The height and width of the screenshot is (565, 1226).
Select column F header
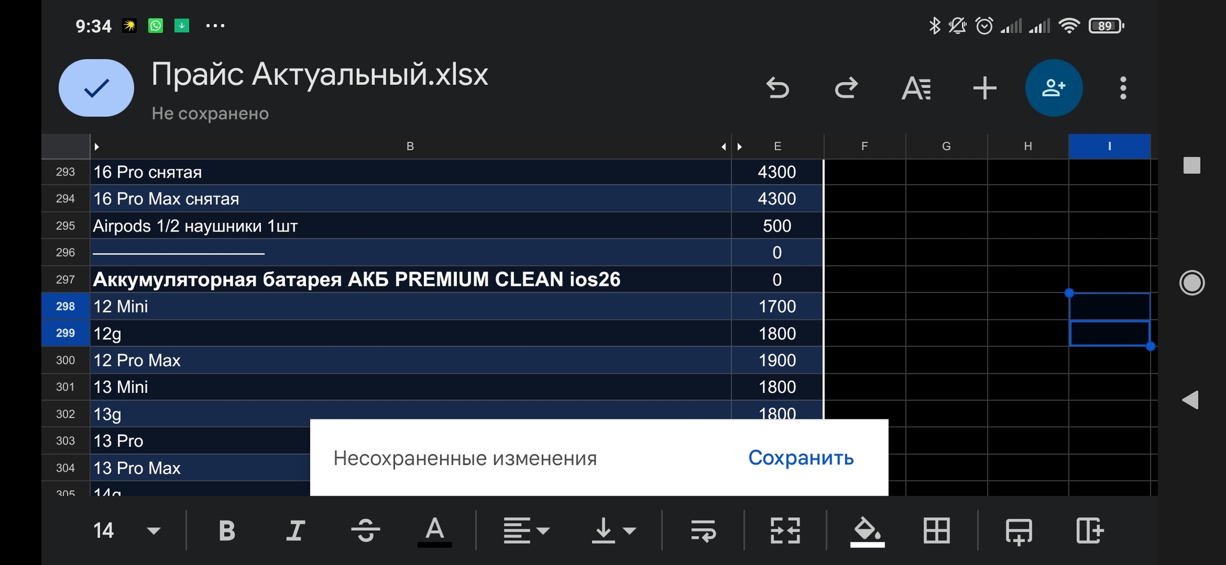pyautogui.click(x=864, y=146)
